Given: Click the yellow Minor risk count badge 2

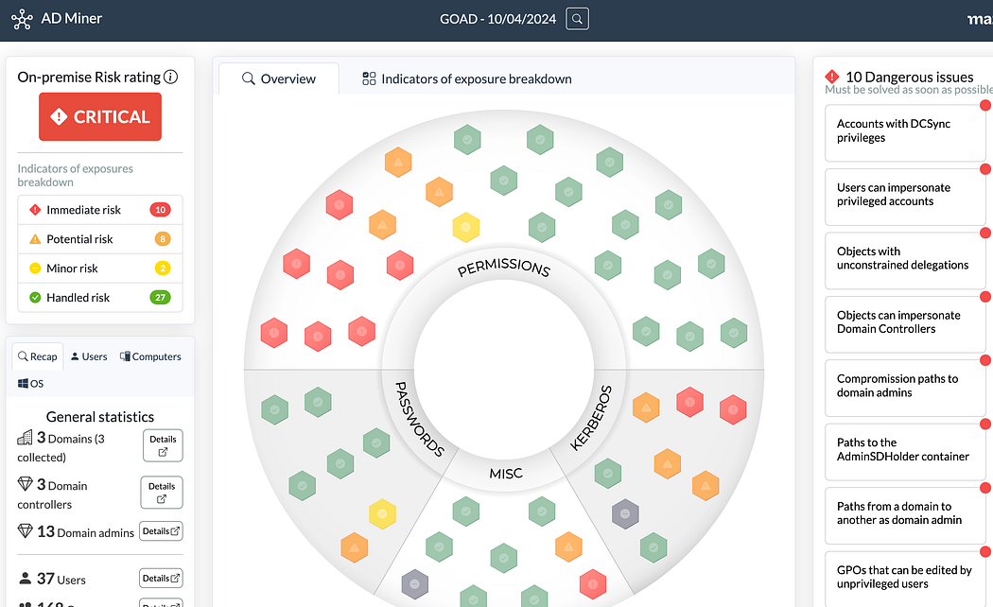Looking at the screenshot, I should [163, 268].
